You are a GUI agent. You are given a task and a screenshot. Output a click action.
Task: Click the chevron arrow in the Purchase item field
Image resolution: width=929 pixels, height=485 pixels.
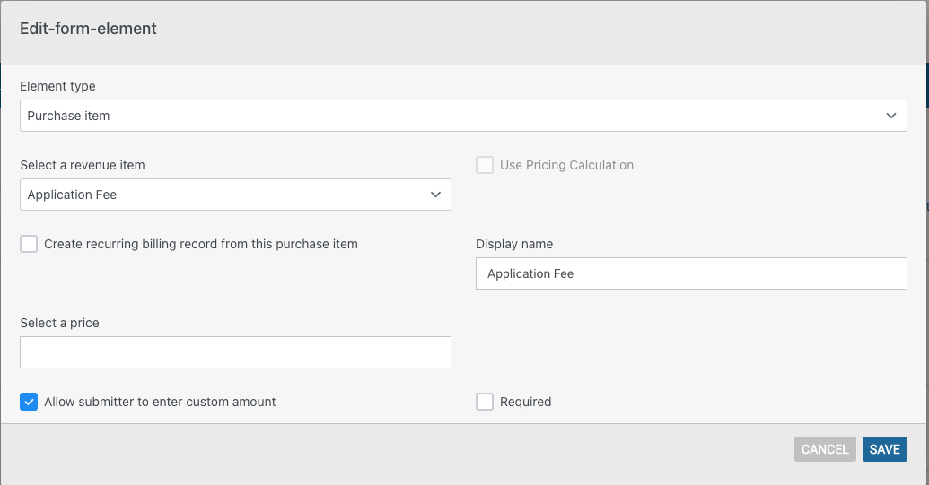pos(891,116)
